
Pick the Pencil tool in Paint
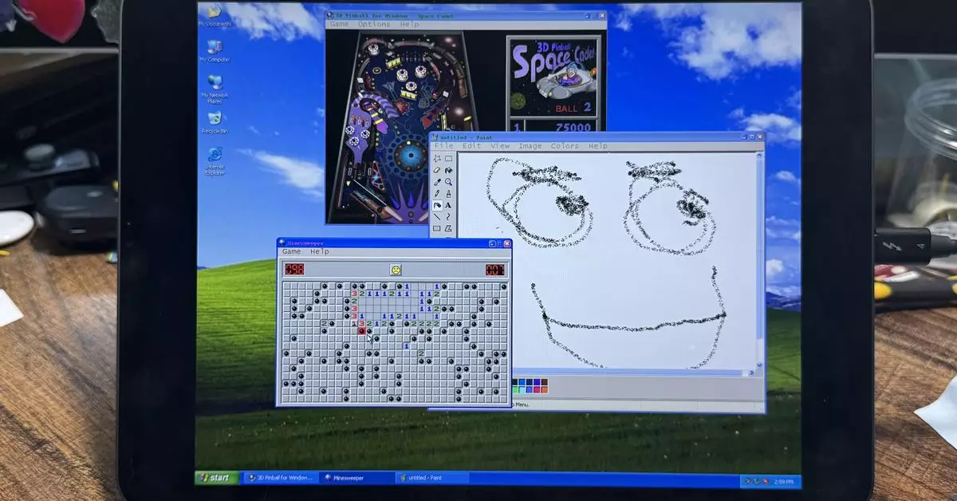[437, 194]
